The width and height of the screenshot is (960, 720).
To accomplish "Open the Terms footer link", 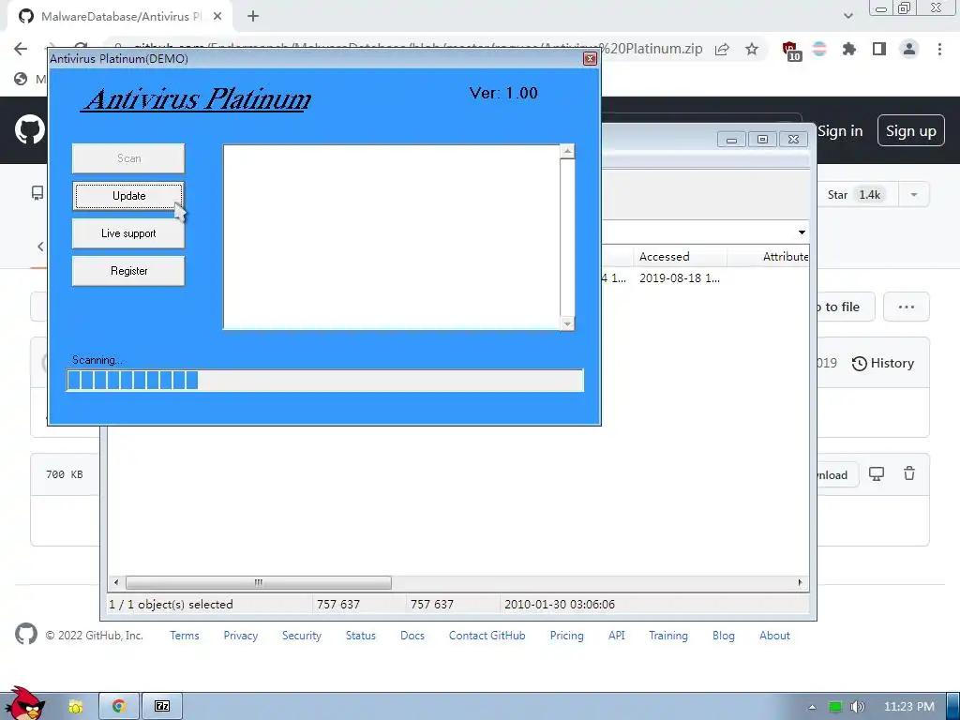I will 185,636.
